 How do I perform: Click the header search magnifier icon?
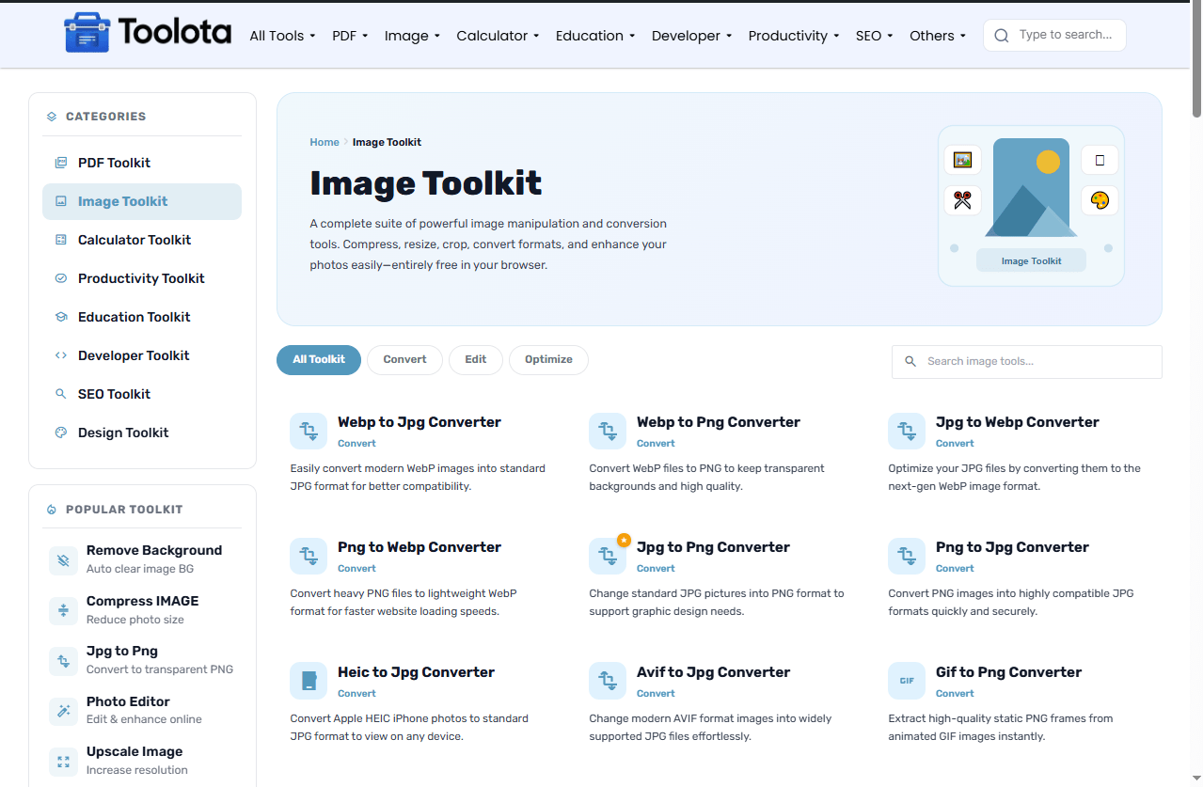(1002, 36)
